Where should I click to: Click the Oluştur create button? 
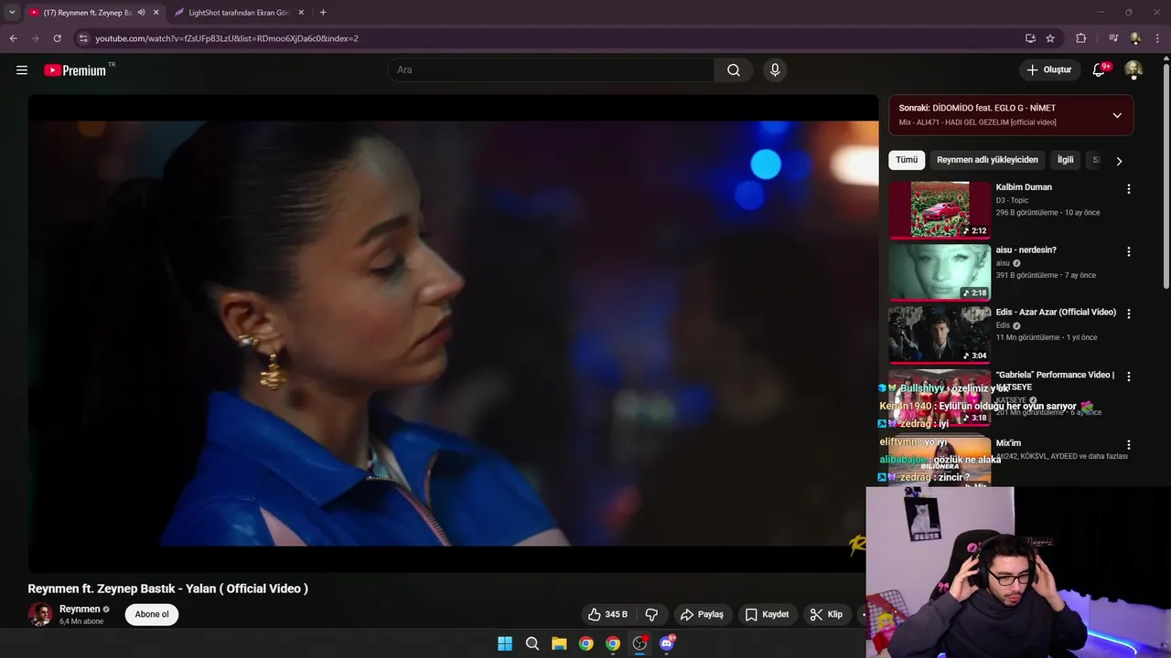click(x=1048, y=70)
